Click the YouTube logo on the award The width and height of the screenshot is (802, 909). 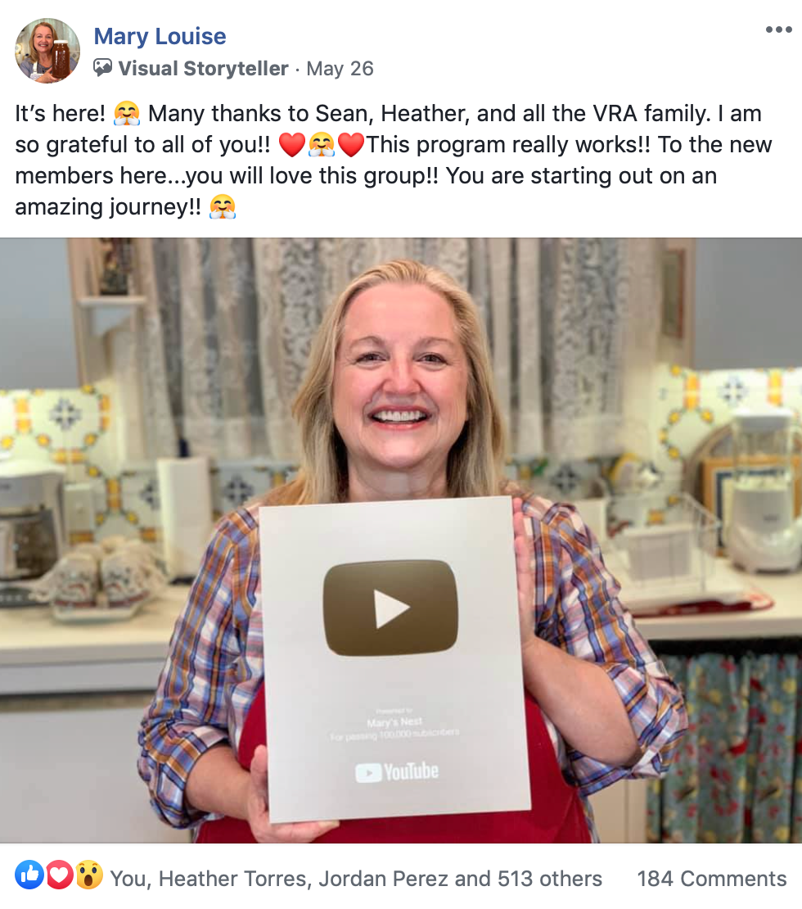click(x=397, y=771)
